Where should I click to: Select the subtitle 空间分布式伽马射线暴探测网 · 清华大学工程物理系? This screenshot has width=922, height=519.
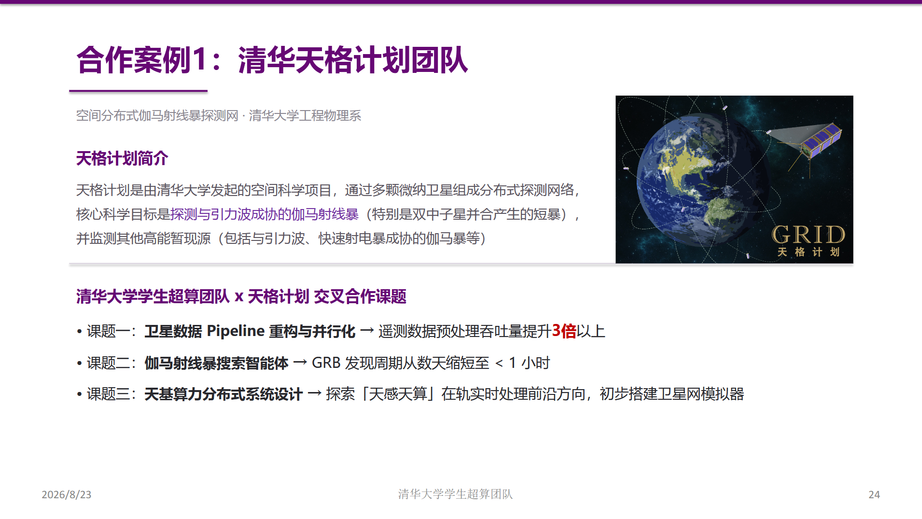pyautogui.click(x=218, y=116)
